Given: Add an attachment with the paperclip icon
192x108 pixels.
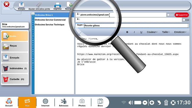Looking at the screenshot, I should tap(39, 5).
